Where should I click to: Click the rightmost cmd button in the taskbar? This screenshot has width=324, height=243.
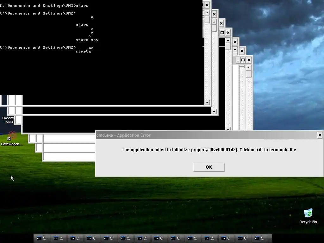(260, 238)
